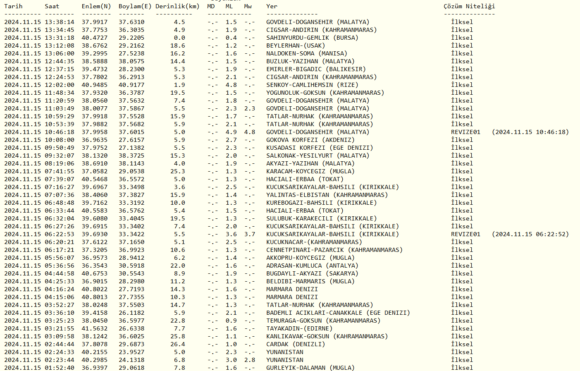This screenshot has width=580, height=371.
Task: Click the Saat column header
Action: pos(52,6)
